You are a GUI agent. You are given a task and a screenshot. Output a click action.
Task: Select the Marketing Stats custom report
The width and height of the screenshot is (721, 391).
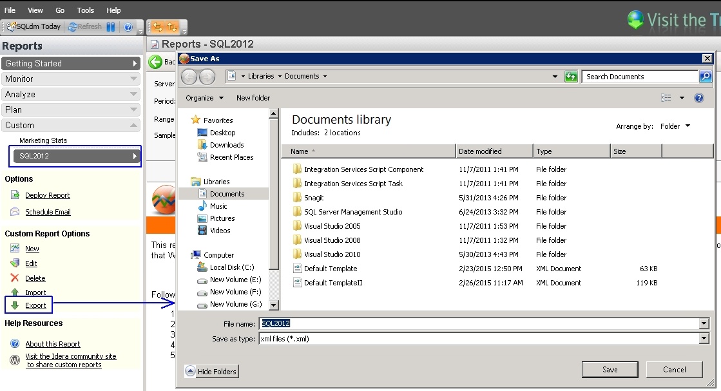point(43,140)
